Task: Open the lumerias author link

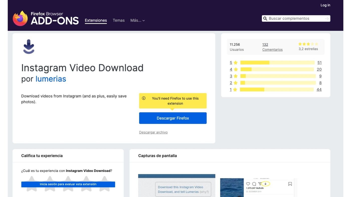Action: (51, 79)
